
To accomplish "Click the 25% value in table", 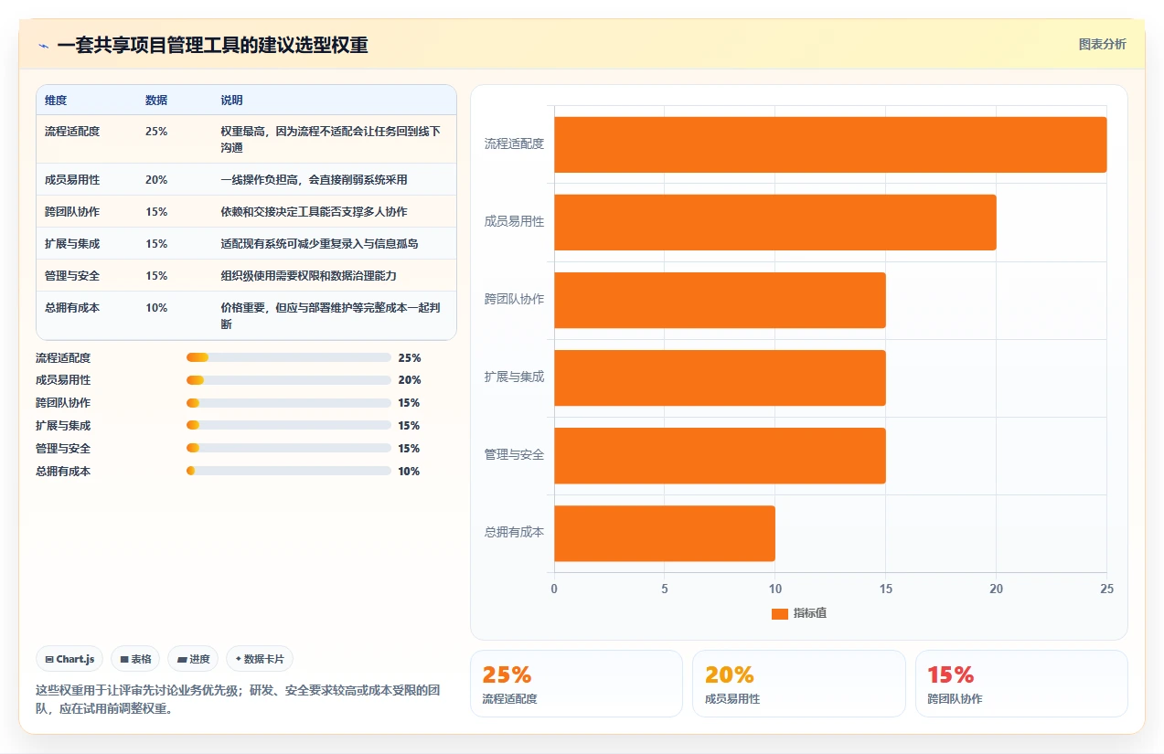I will point(156,132).
